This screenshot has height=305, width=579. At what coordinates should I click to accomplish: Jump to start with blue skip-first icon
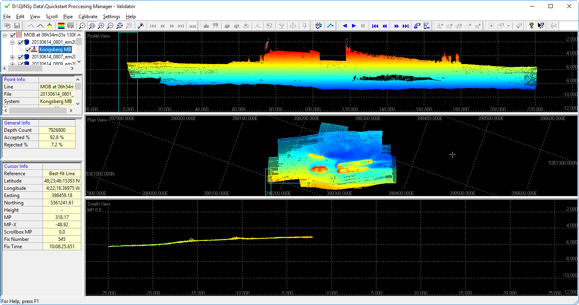pyautogui.click(x=375, y=26)
